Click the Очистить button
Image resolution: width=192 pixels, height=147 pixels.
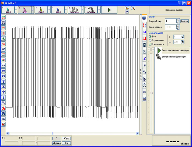pos(184,21)
